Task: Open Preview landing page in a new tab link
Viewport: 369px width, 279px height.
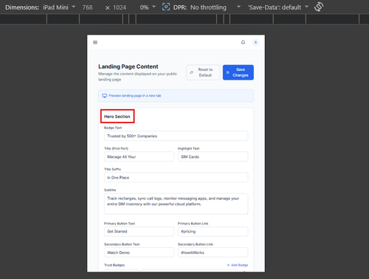Action: pos(135,96)
